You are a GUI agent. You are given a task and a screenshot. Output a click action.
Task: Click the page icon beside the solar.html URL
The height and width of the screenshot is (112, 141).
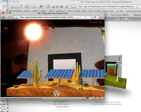(x=16, y=17)
